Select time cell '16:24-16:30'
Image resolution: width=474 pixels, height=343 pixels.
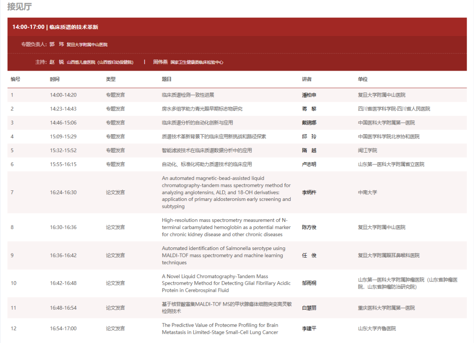[x=63, y=193]
